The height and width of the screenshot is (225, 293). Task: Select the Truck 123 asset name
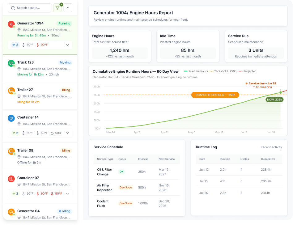(x=25, y=62)
